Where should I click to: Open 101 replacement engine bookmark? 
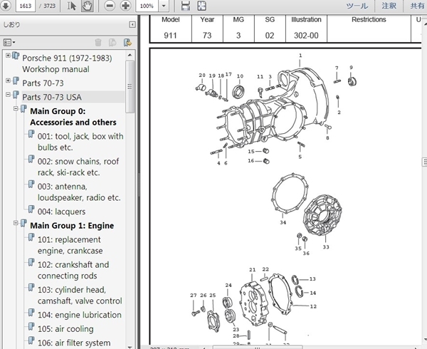point(70,245)
